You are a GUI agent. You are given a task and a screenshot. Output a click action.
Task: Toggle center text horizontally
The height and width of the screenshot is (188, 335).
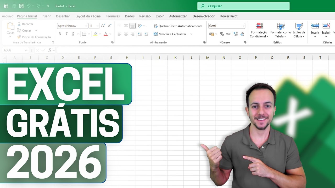[126, 34]
